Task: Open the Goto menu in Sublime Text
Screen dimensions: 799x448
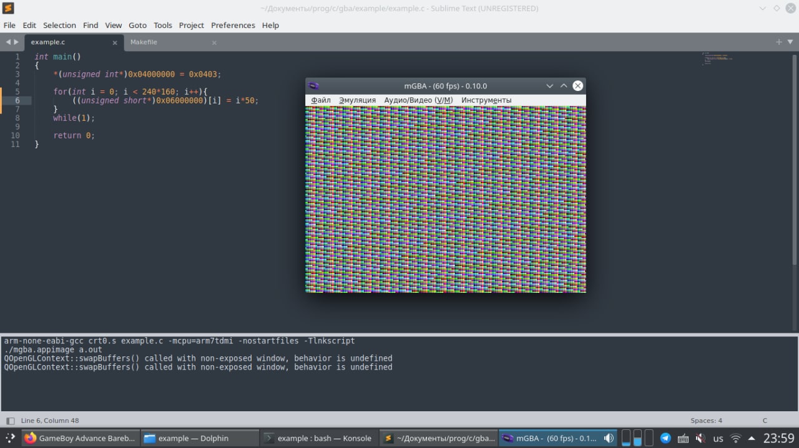Action: click(137, 25)
